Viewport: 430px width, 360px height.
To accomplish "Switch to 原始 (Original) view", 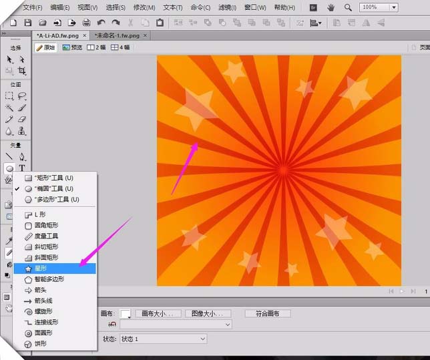I will tap(45, 48).
